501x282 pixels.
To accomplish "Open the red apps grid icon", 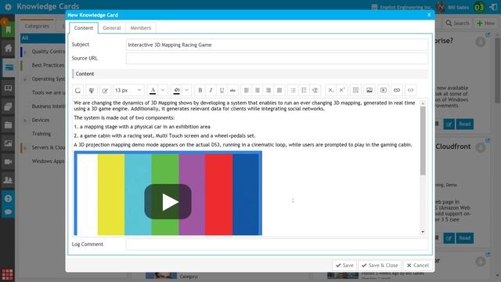I will pyautogui.click(x=7, y=275).
